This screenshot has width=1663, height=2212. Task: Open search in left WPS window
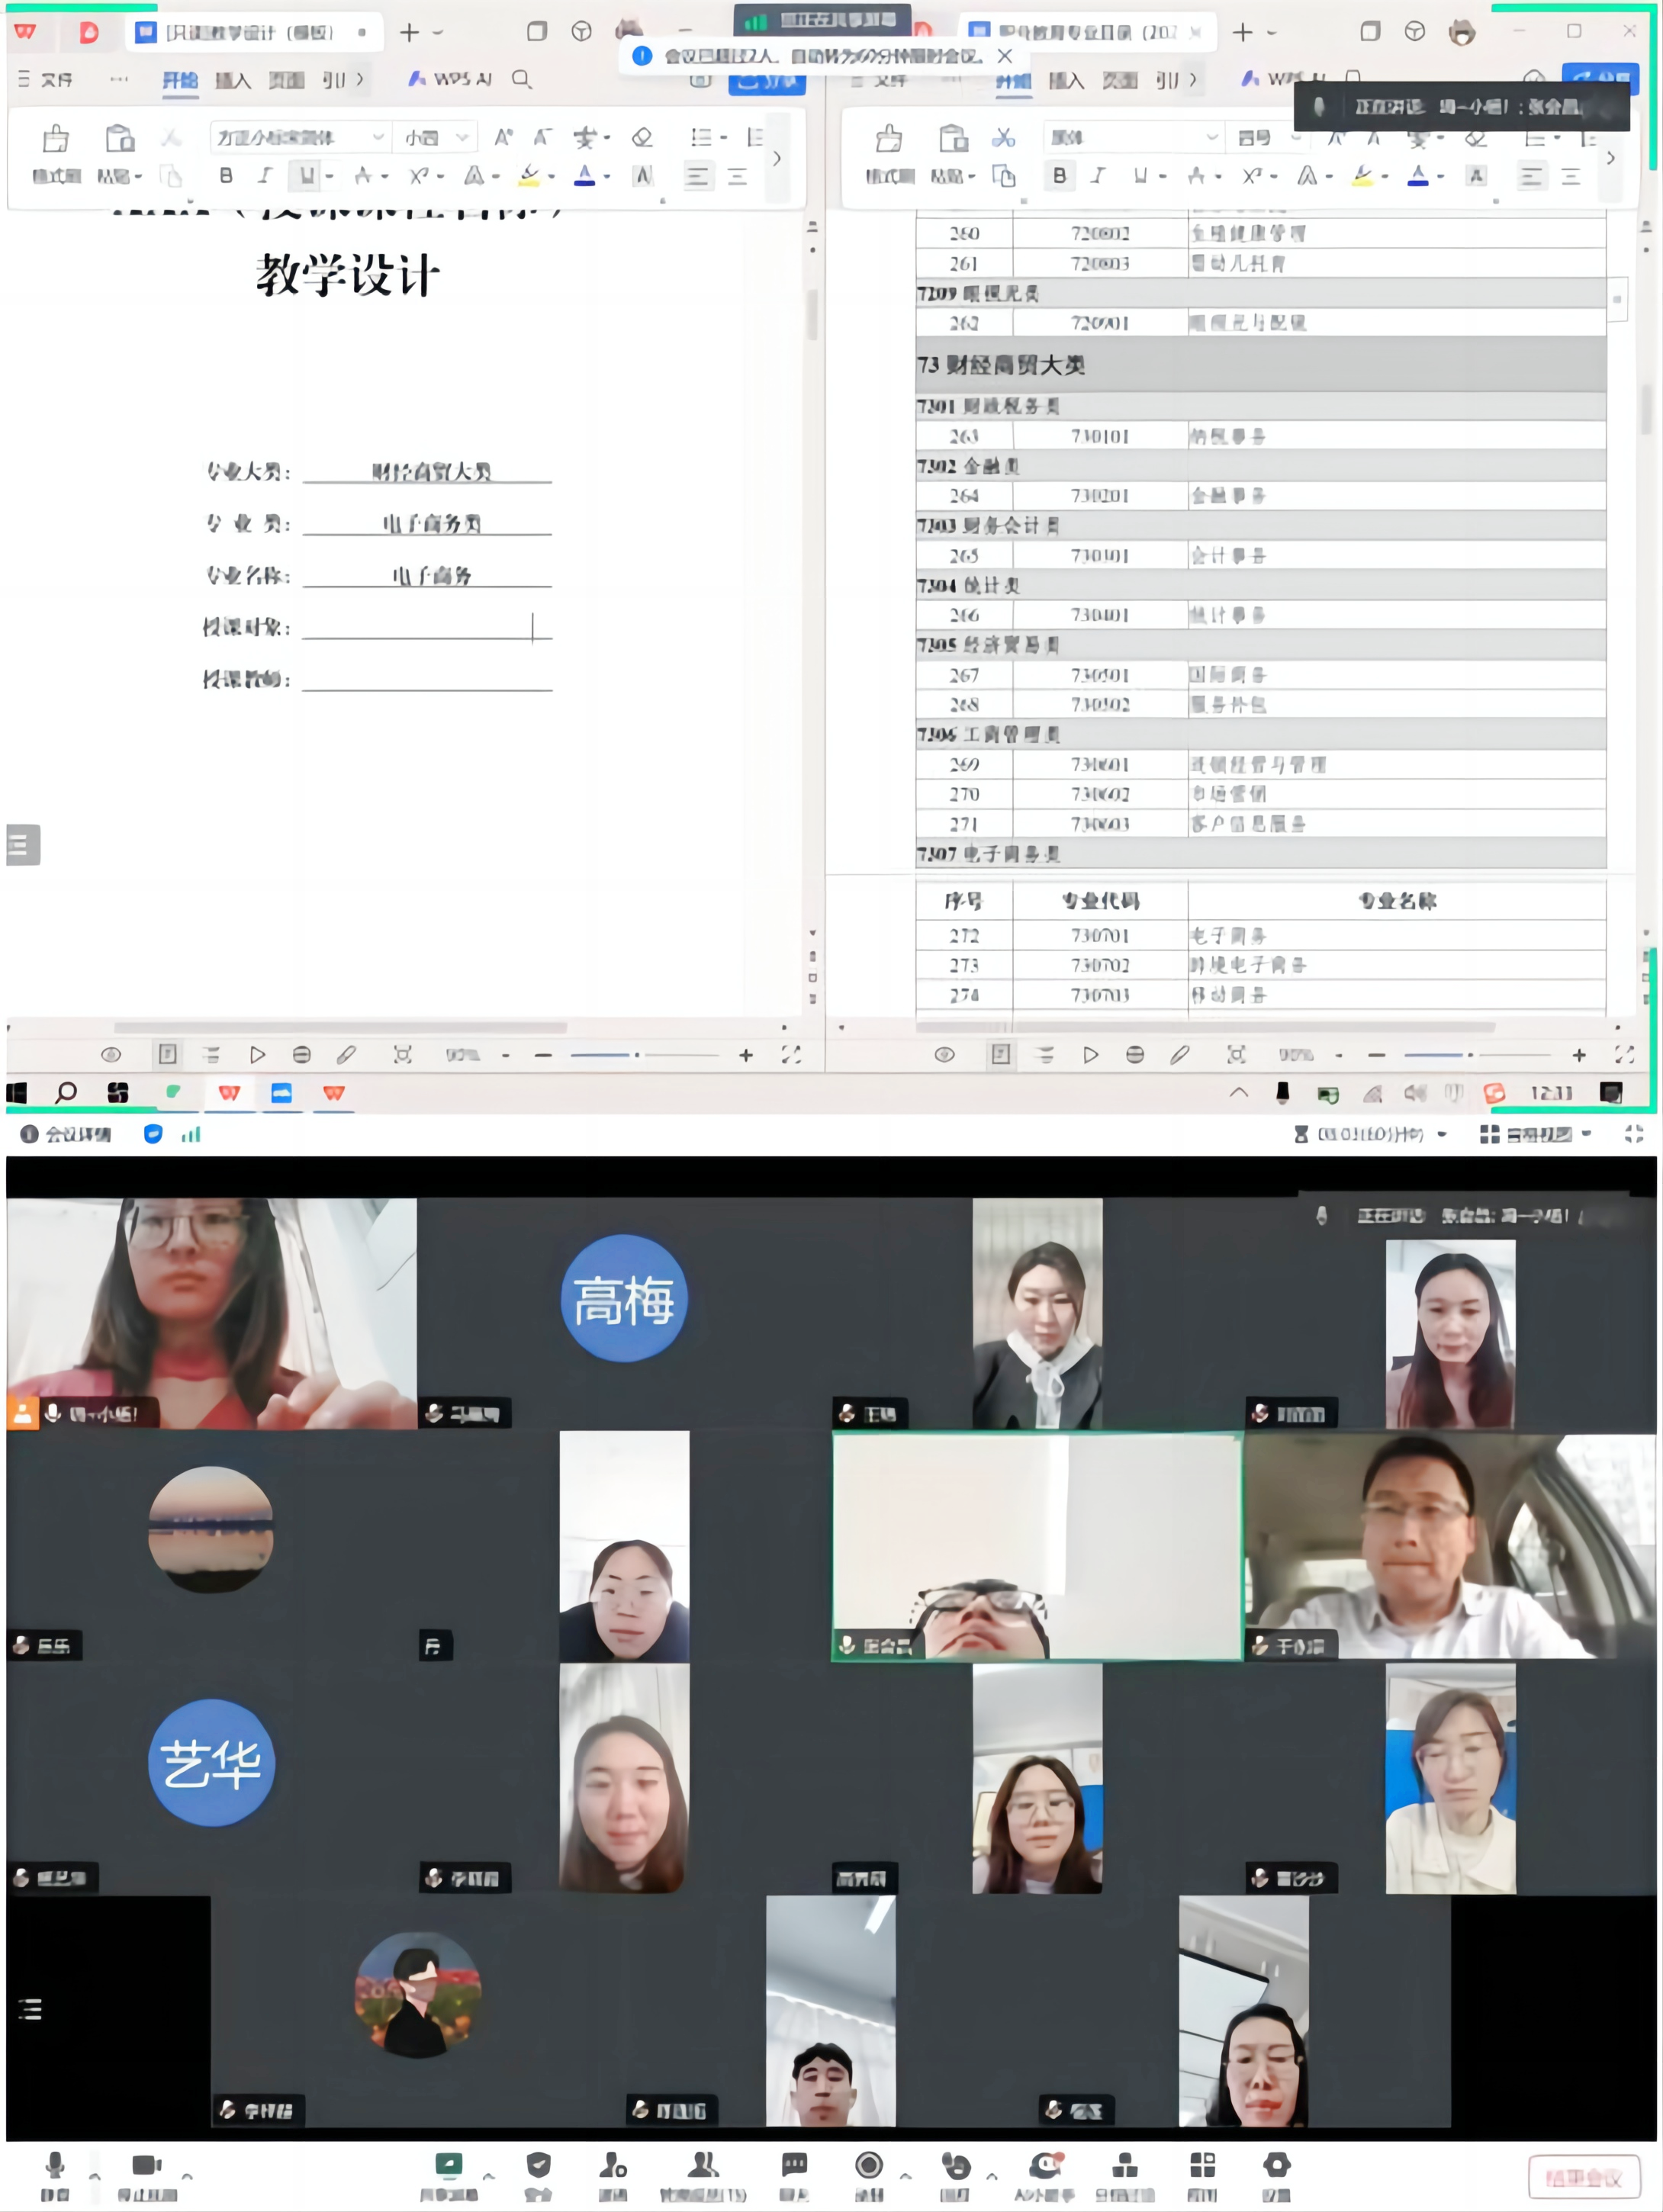521,79
